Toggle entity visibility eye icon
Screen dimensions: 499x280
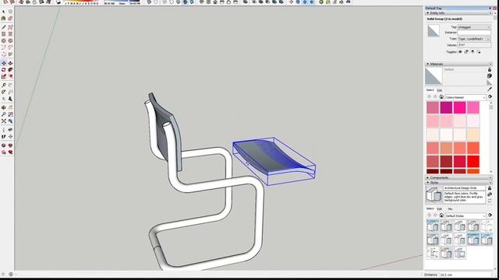click(x=460, y=52)
